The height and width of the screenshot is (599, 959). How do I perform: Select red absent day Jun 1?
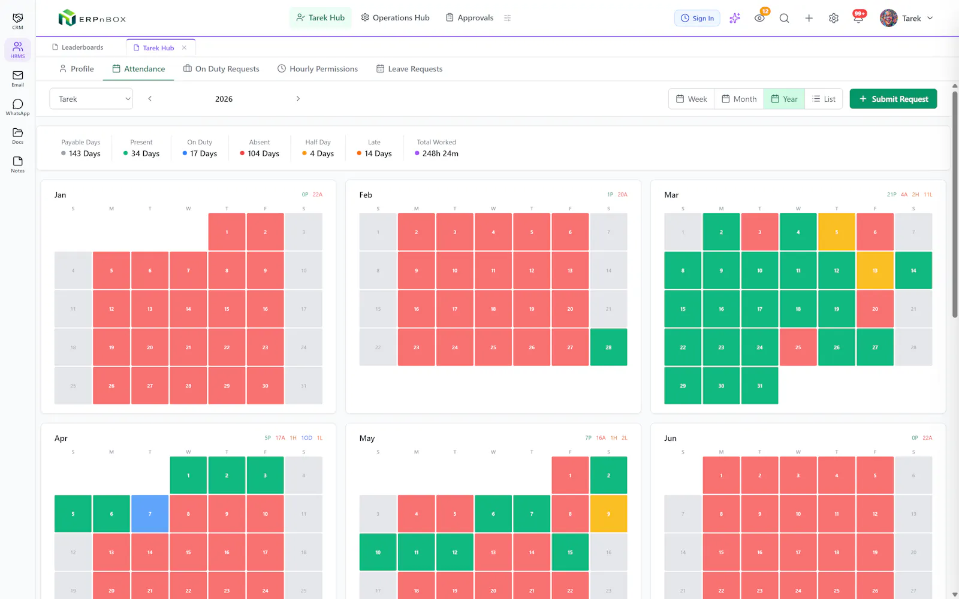tap(721, 476)
